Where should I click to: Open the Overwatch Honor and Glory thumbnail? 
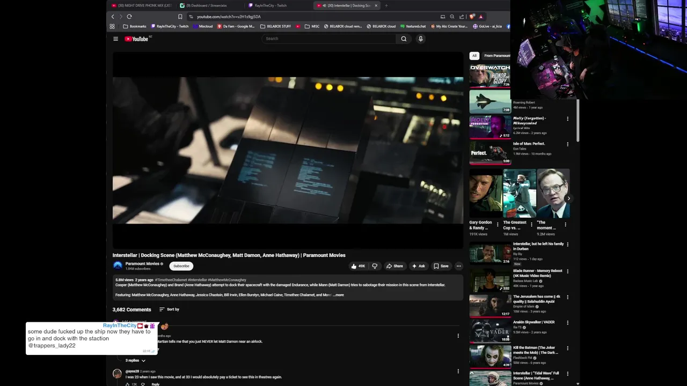click(x=490, y=76)
